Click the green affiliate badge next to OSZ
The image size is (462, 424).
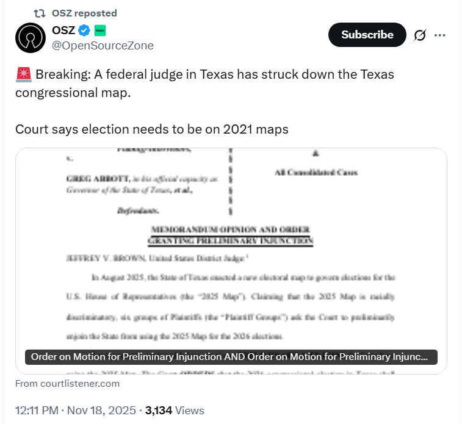pyautogui.click(x=100, y=31)
